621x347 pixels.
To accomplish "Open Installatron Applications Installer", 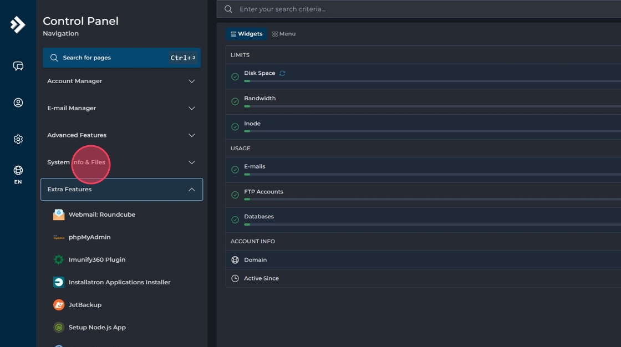I will click(x=119, y=282).
